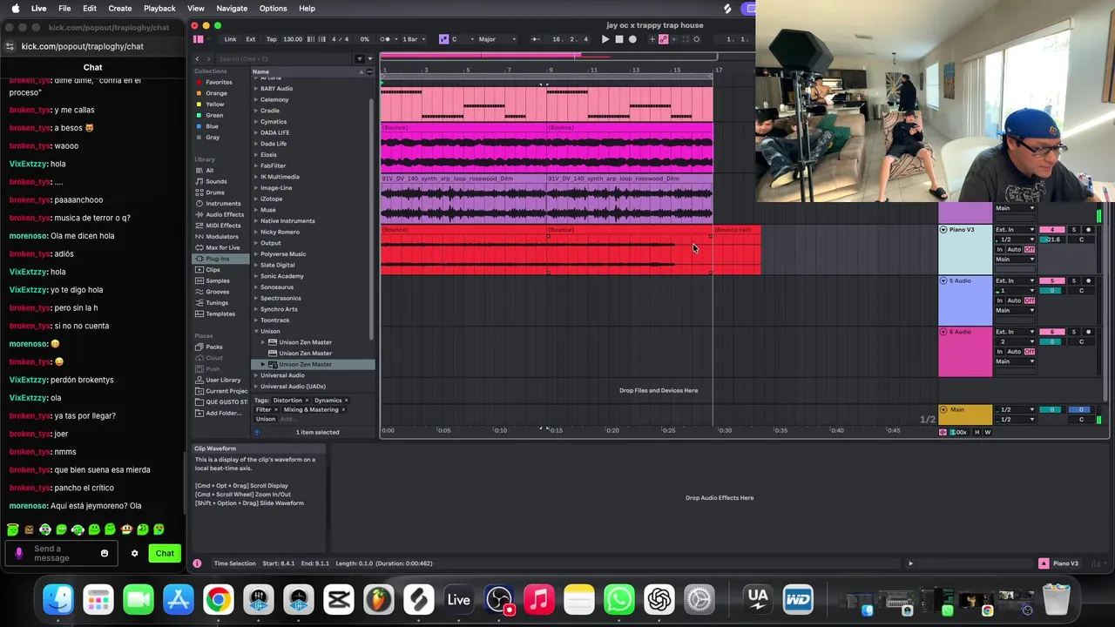The image size is (1115, 627).
Task: Click the Ext sync button
Action: [x=251, y=39]
